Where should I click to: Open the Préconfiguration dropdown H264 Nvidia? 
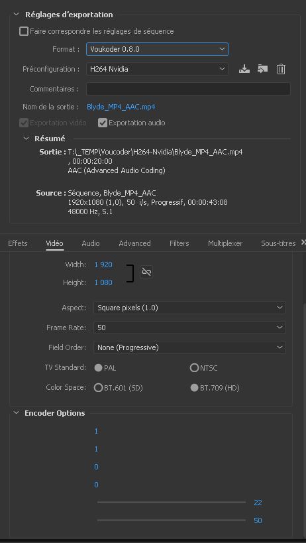(x=157, y=69)
